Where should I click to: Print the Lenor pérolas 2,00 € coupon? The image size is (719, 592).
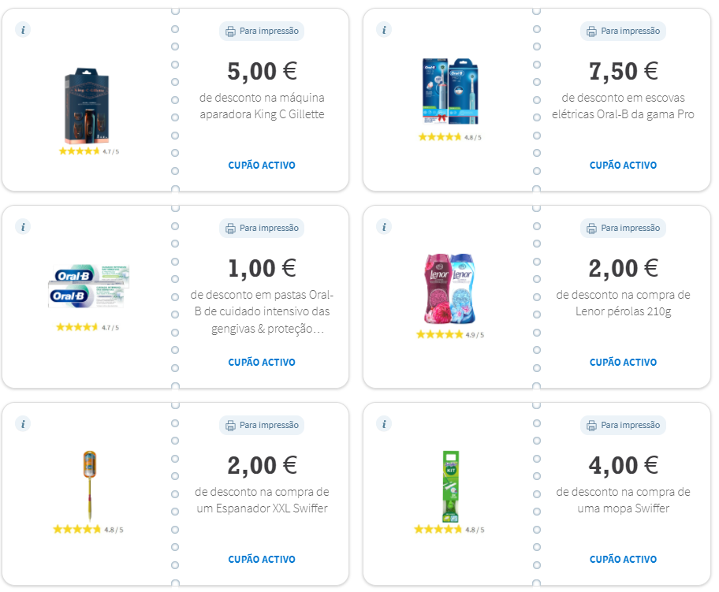pos(623,228)
